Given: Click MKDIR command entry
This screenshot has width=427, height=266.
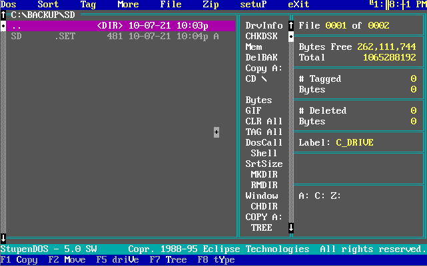Looking at the screenshot, I should (x=264, y=175).
